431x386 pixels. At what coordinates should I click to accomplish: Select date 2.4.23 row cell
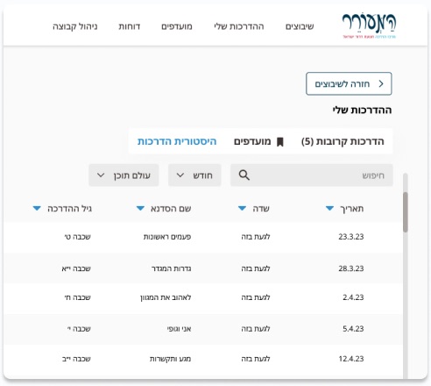point(353,297)
